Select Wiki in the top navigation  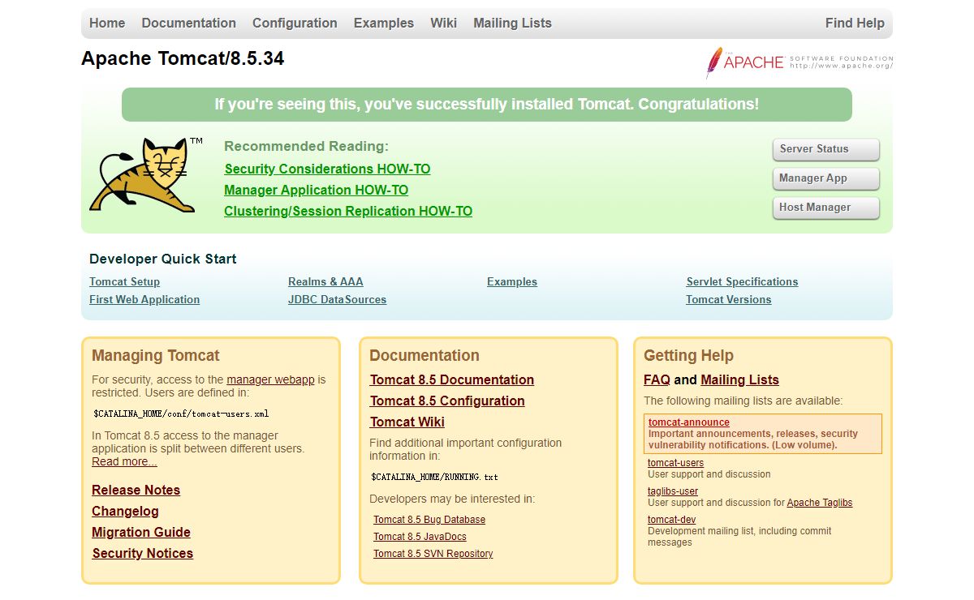(444, 23)
